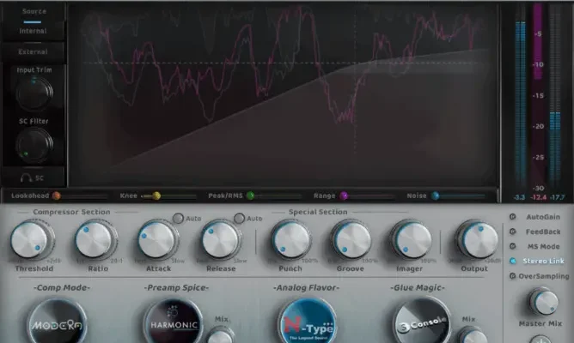This screenshot has height=343, width=574.
Task: Switch source to External
Action: point(34,51)
